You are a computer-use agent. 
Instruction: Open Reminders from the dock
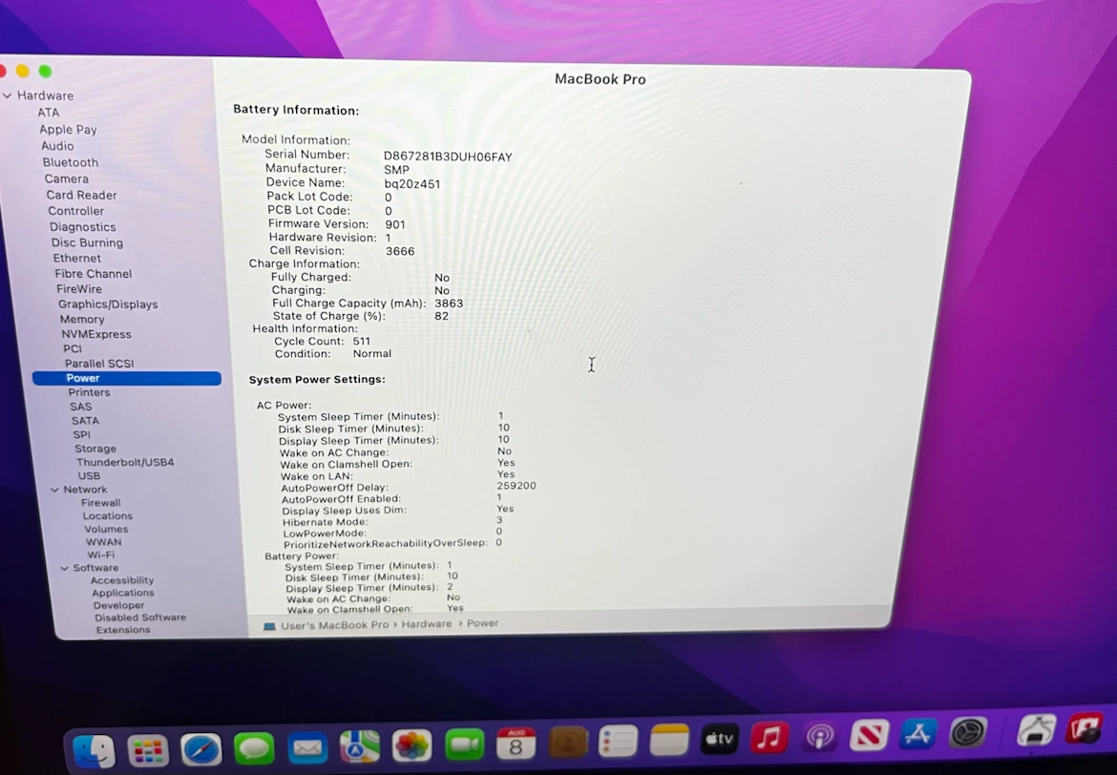(619, 741)
